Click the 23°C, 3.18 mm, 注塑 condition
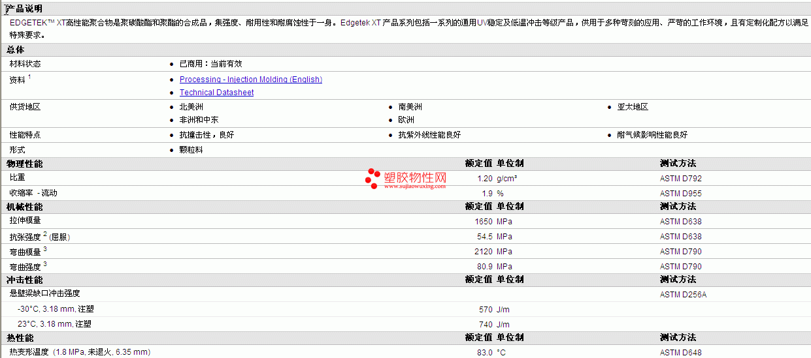This screenshot has height=358, width=811. pyautogui.click(x=54, y=323)
